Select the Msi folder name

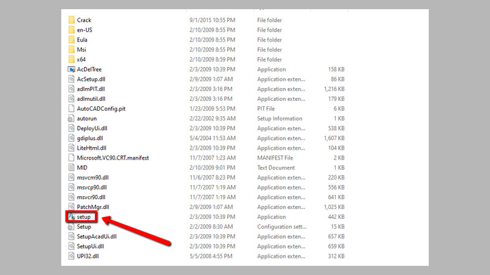(x=81, y=50)
